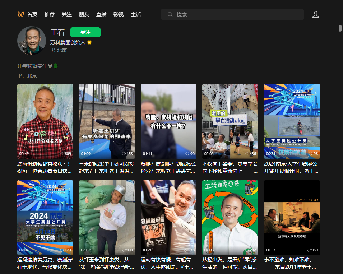Click the profile name 王石
The height and width of the screenshot is (274, 343).
click(x=57, y=33)
